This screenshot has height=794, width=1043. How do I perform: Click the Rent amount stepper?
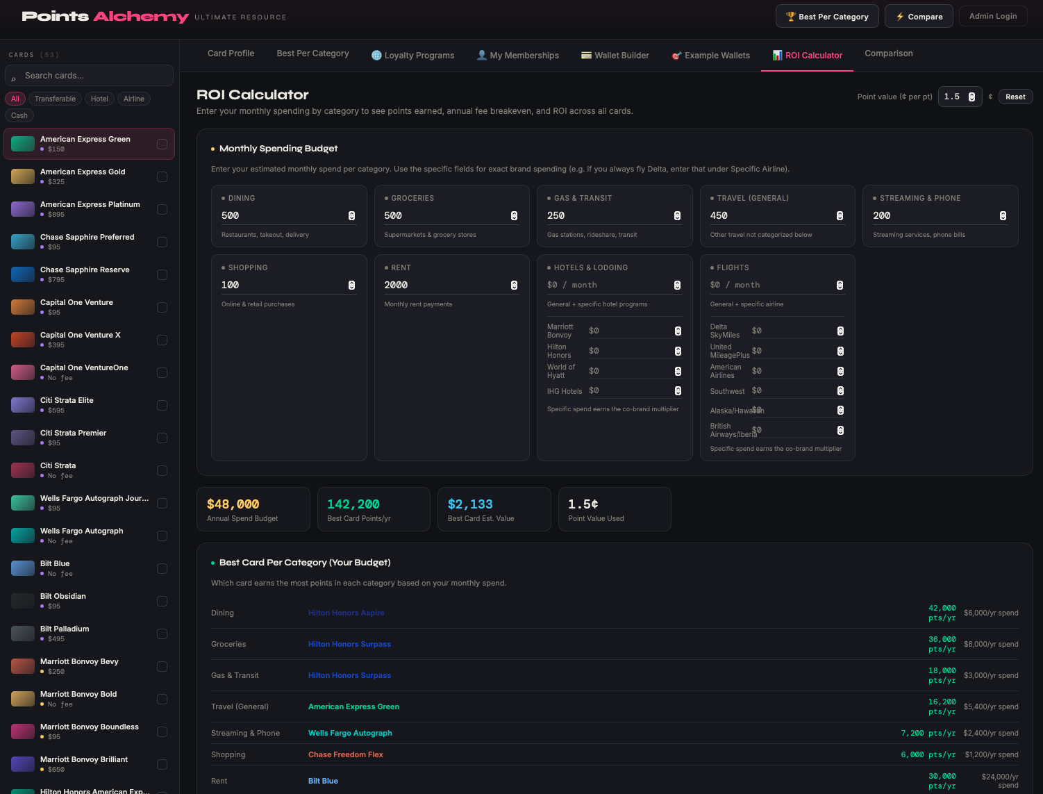coord(514,286)
